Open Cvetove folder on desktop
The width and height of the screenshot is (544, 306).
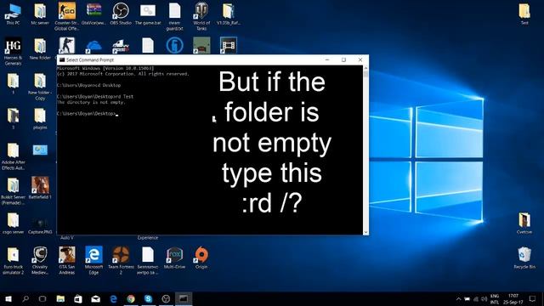click(x=524, y=223)
